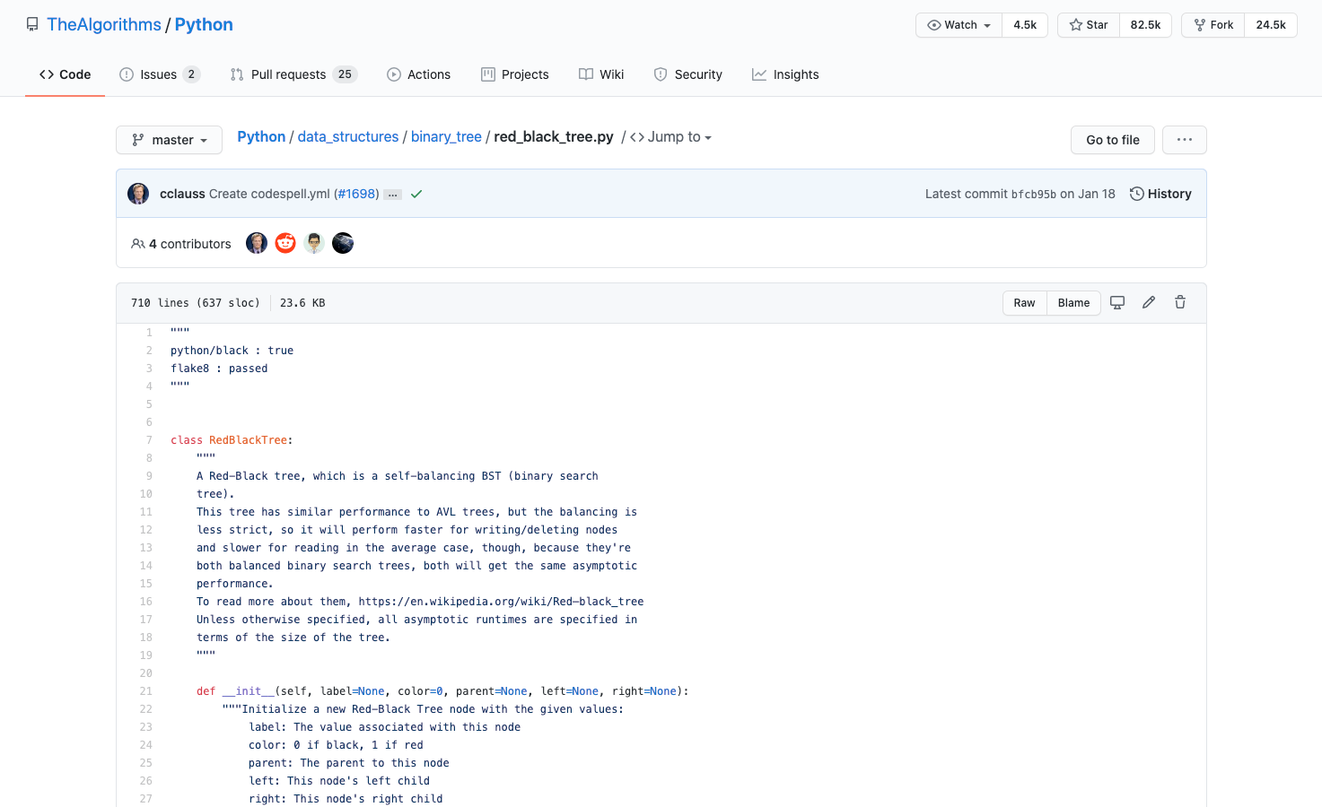Open file in GitHub Desktop icon
The width and height of the screenshot is (1322, 807).
(x=1117, y=303)
